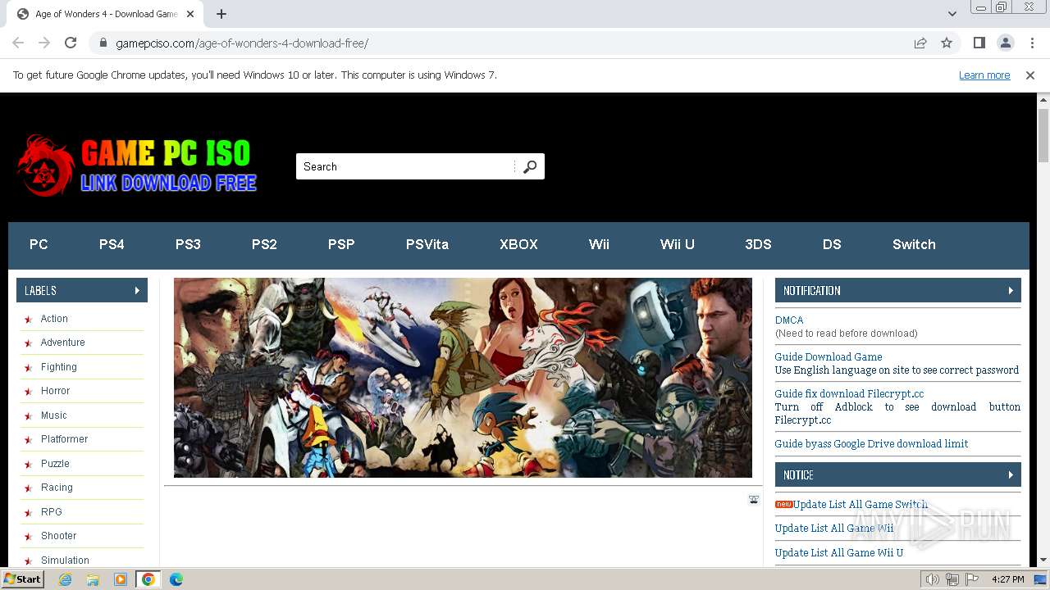Select the DS menu item
This screenshot has height=590, width=1050.
832,244
